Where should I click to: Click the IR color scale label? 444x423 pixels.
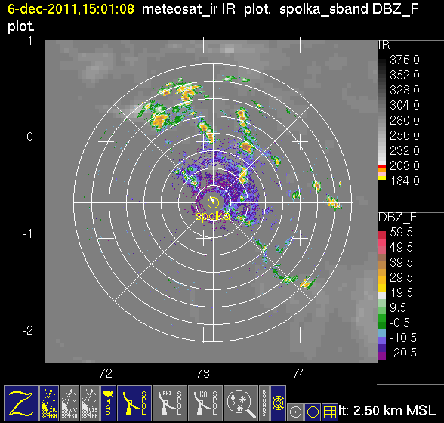click(384, 45)
